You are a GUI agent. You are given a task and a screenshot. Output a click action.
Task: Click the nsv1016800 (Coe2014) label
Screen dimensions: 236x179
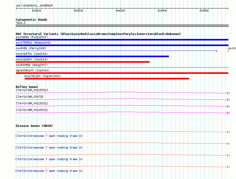32,59
